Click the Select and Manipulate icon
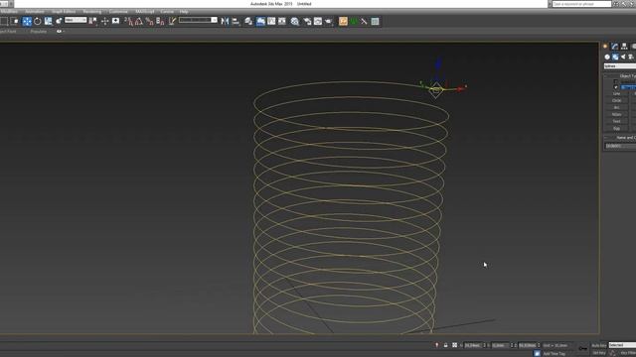 (x=104, y=21)
